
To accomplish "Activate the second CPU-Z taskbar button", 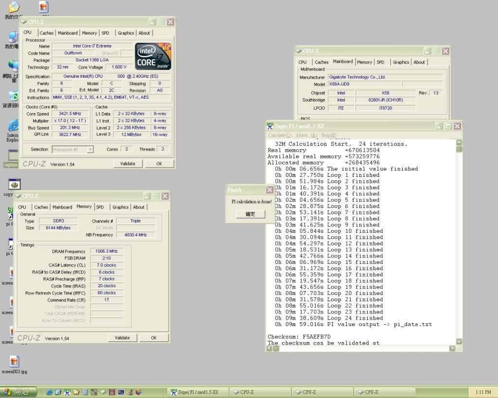I will coord(322,392).
